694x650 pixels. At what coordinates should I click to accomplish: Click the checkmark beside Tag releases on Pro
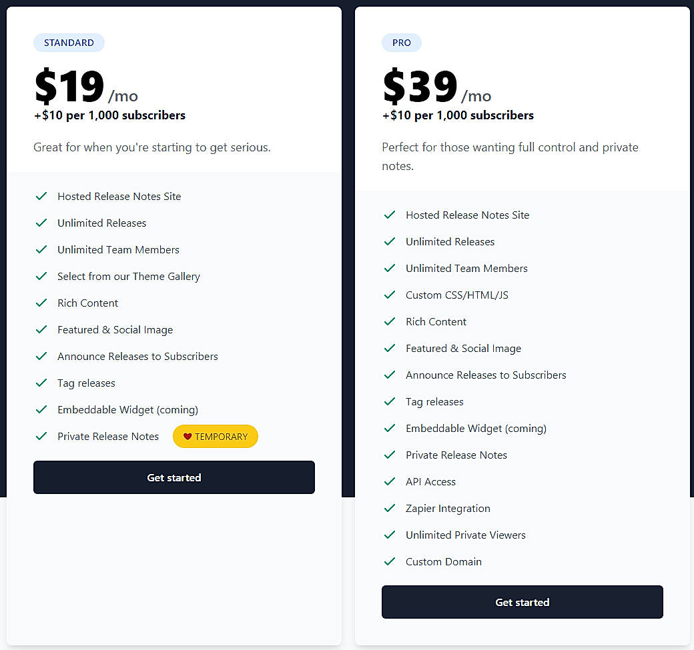point(390,401)
